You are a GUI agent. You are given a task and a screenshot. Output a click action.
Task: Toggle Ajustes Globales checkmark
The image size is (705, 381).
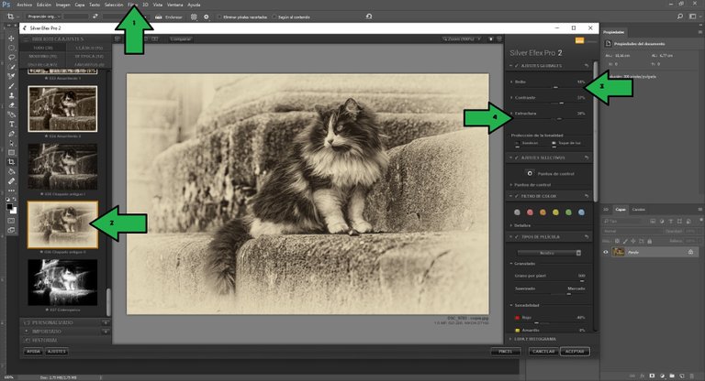pyautogui.click(x=517, y=66)
